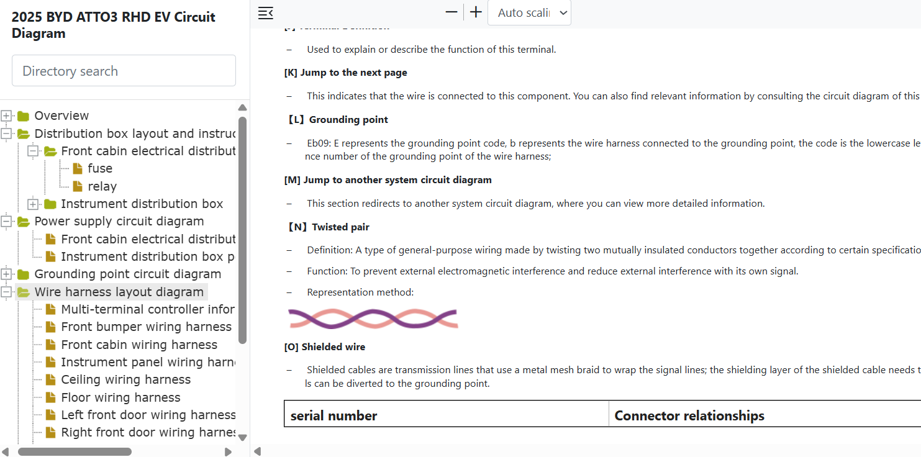The width and height of the screenshot is (921, 457).
Task: Open the Ceiling wiring harness page
Action: (126, 379)
